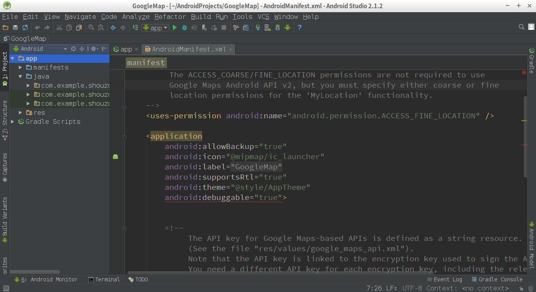Click the Redo arrow icon

coord(47,28)
